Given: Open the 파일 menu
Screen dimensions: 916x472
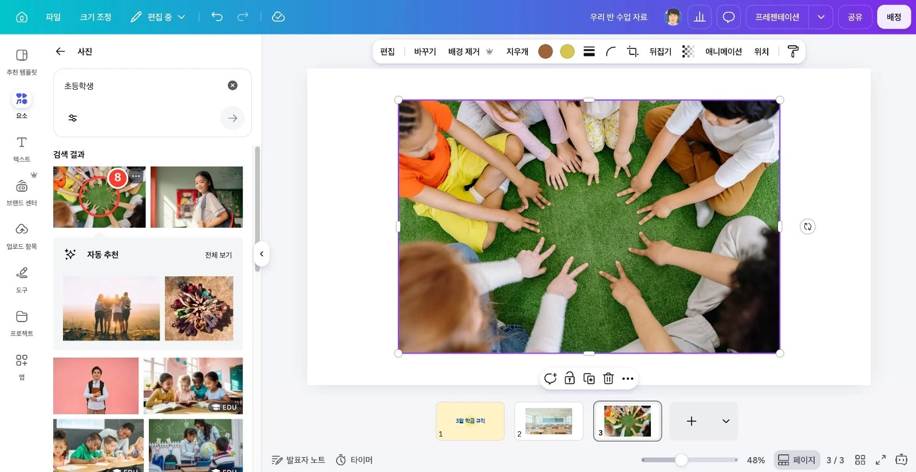Looking at the screenshot, I should click(53, 17).
